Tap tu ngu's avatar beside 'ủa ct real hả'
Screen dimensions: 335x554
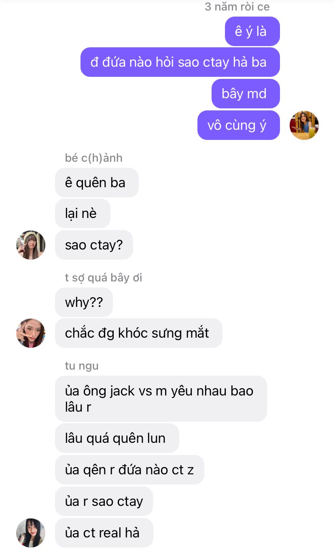(31, 533)
